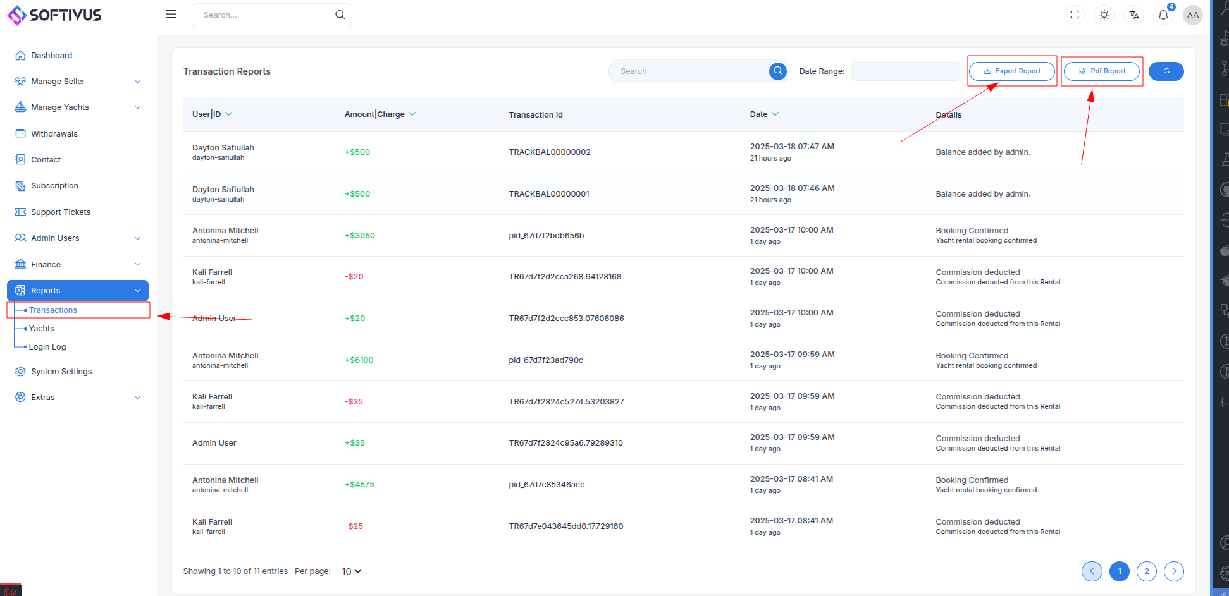Click the Support Tickets ticket icon
Image resolution: width=1229 pixels, height=596 pixels.
coord(20,212)
